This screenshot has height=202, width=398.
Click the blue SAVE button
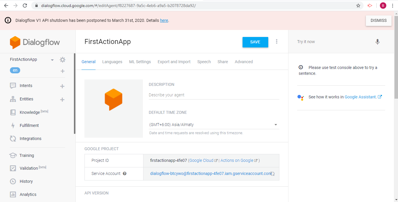pyautogui.click(x=255, y=42)
